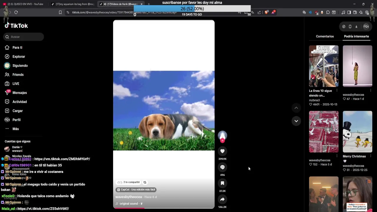Open comments via speech bubble icon
Viewport: 377px width, 212px height.
click(x=222, y=167)
